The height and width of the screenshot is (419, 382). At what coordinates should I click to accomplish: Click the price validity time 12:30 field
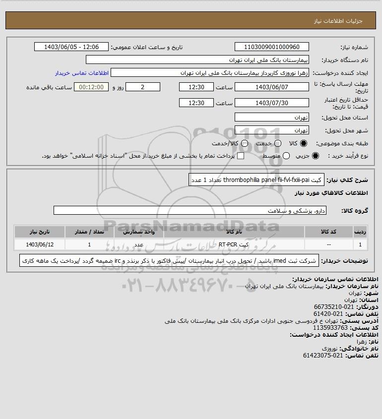196,103
